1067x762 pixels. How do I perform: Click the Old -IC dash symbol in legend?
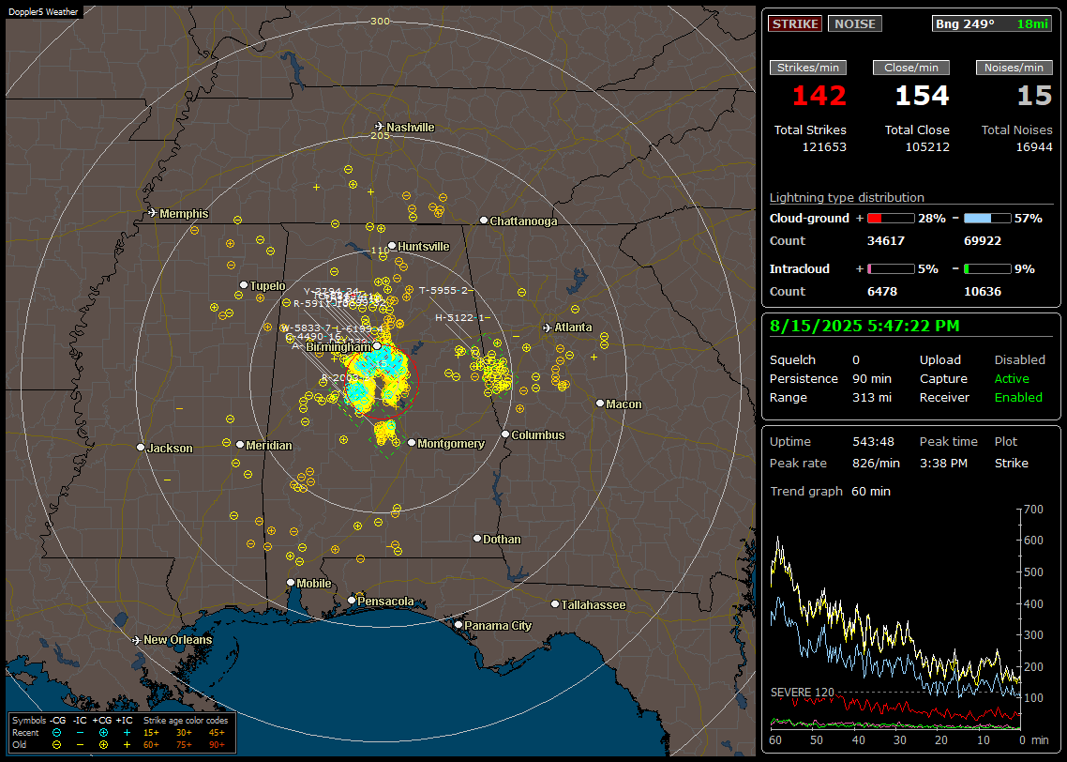[x=81, y=745]
